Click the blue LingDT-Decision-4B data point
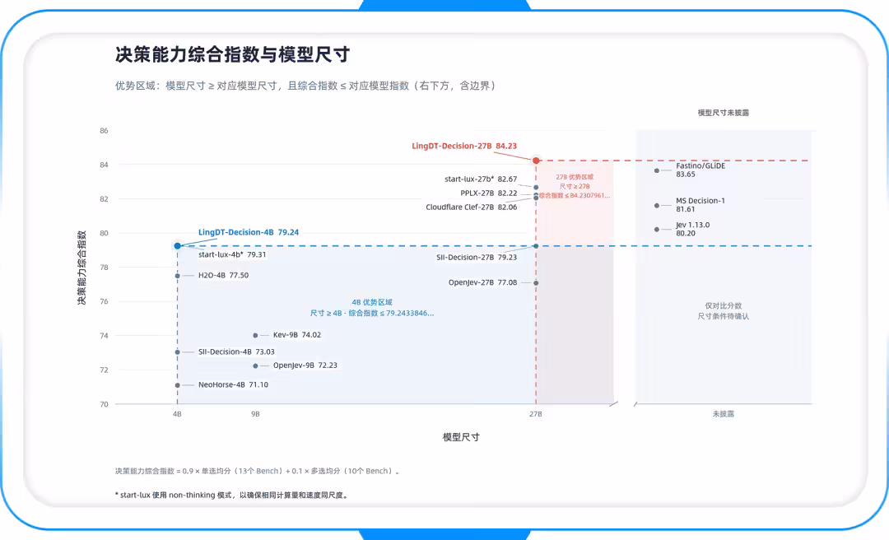 (x=178, y=245)
